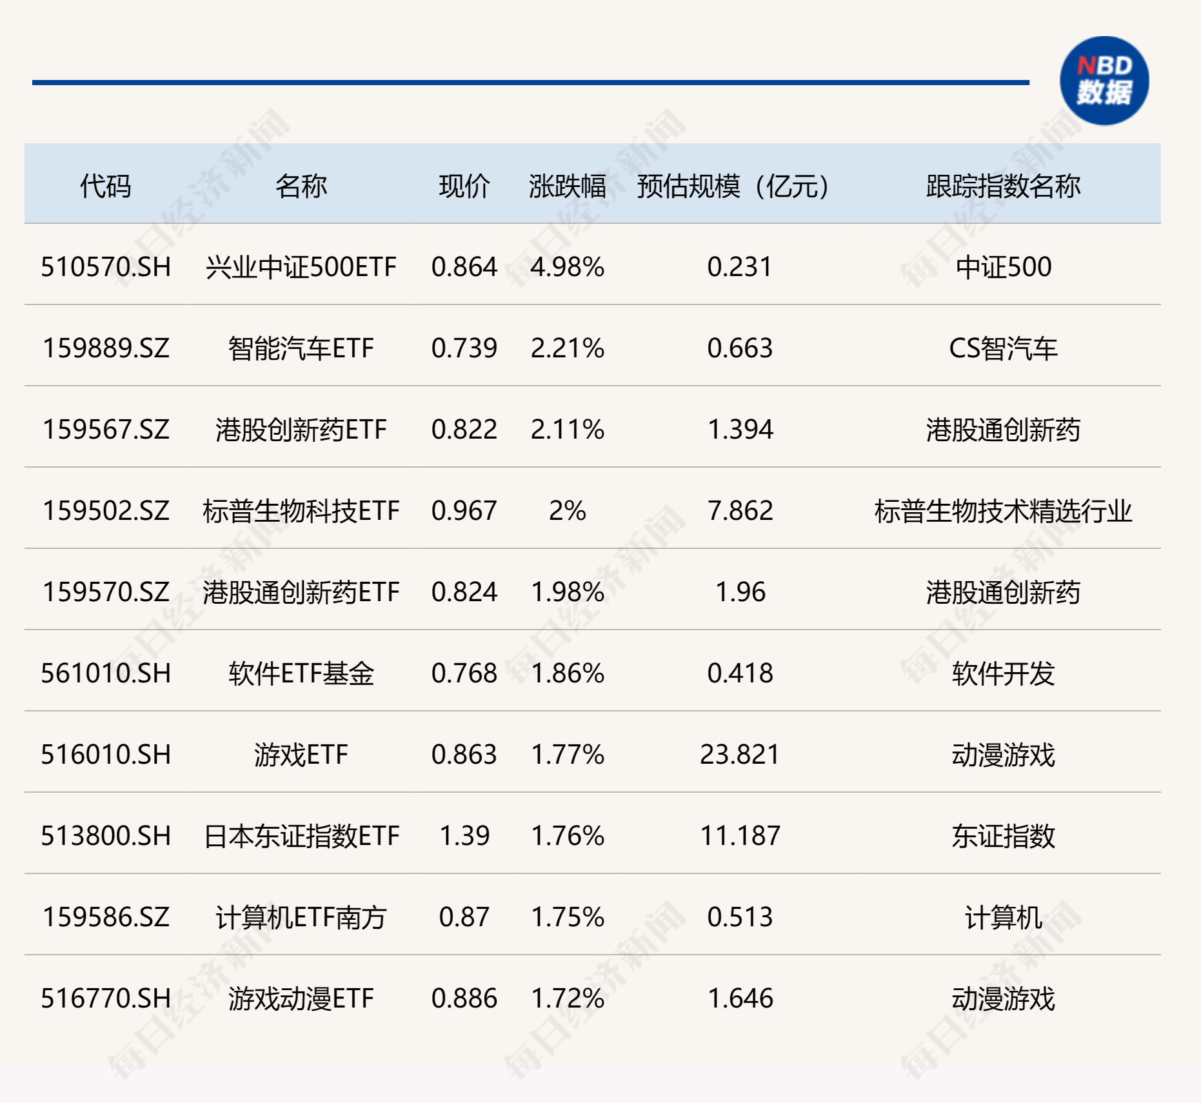Click the 东证指数 index name

1003,836
